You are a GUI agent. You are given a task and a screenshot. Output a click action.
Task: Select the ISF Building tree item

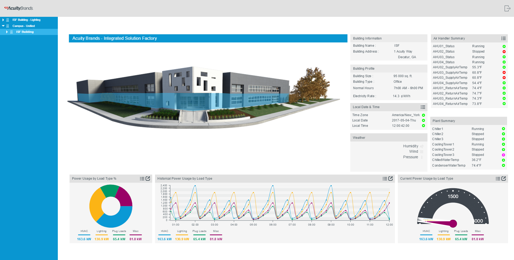25,32
